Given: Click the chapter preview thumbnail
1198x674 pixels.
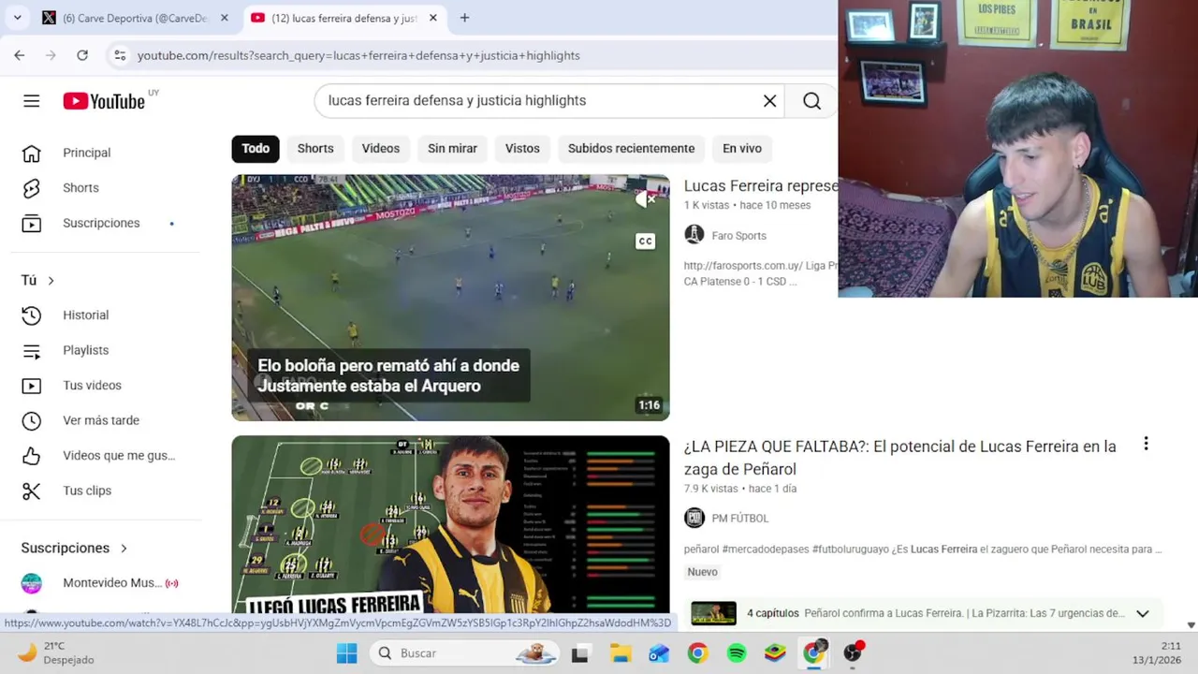Looking at the screenshot, I should pos(713,613).
